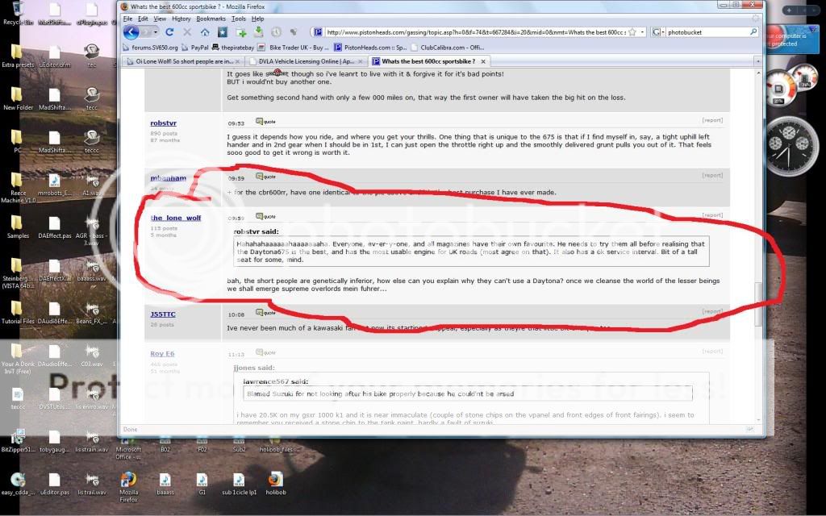Viewport: 826px width, 516px height.
Task: Open robstvr user profile link
Action: pos(163,123)
